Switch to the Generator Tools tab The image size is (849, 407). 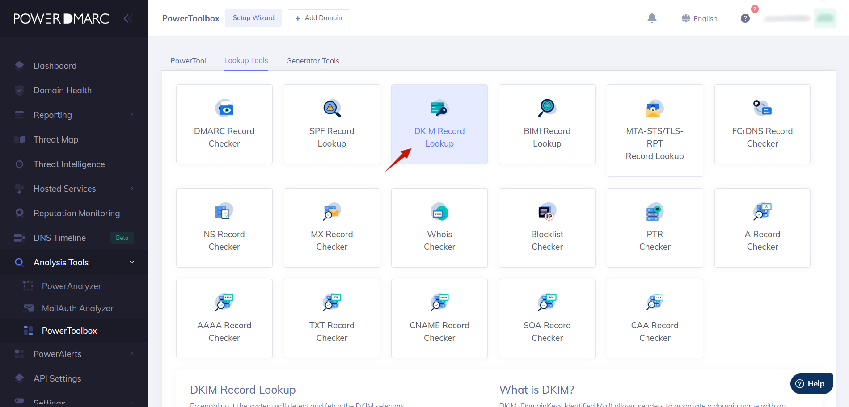(x=313, y=61)
